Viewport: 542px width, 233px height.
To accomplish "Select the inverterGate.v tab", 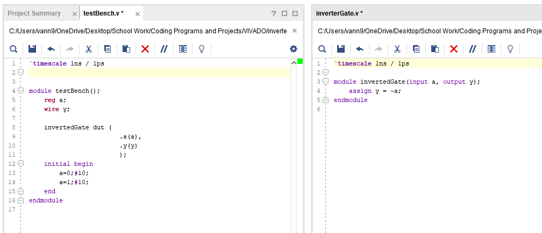I will pyautogui.click(x=339, y=13).
